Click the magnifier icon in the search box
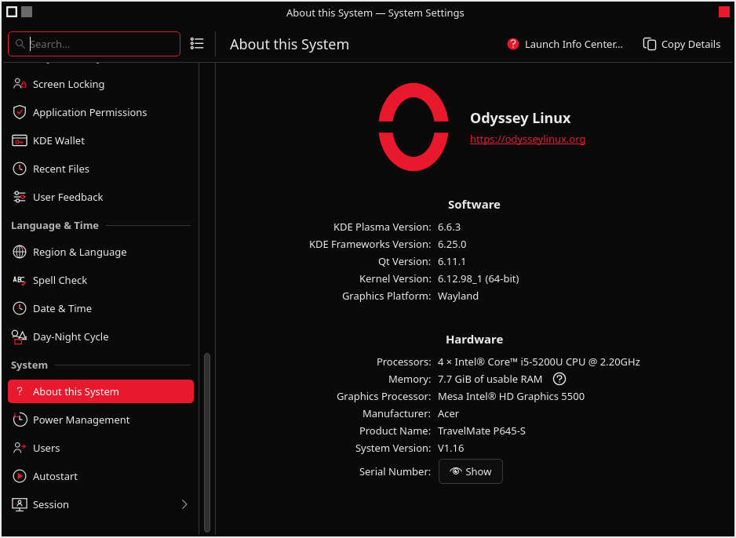This screenshot has width=736, height=538. pyautogui.click(x=20, y=44)
